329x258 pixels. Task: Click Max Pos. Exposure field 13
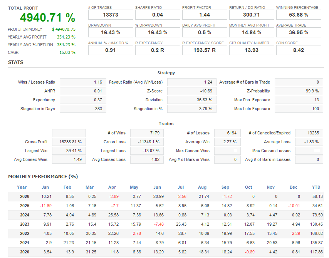coord(299,100)
